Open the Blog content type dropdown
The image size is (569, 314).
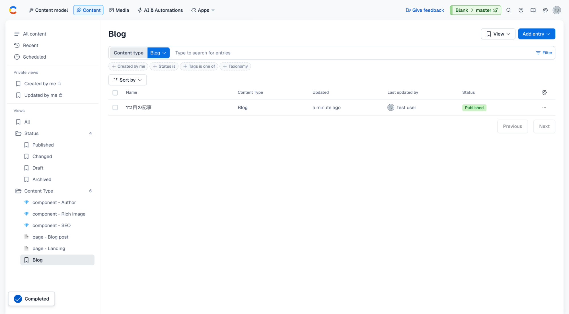tap(158, 53)
